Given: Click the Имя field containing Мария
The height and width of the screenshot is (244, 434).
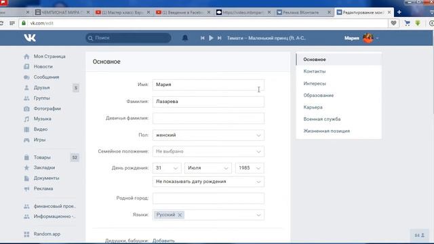Looking at the screenshot, I should pyautogui.click(x=208, y=85).
